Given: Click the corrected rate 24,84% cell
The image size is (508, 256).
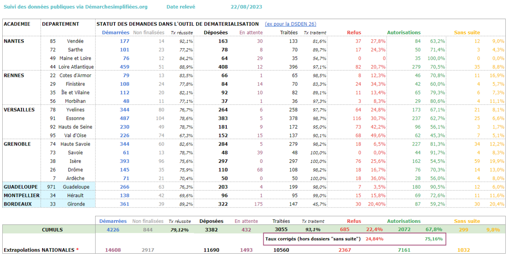Looking at the screenshot, I should click(x=375, y=239).
